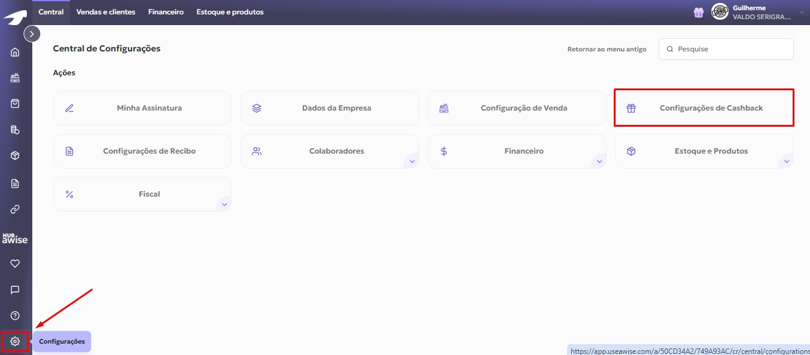Image resolution: width=810 pixels, height=355 pixels.
Task: Click the cash register sidebar icon
Action: 15,78
